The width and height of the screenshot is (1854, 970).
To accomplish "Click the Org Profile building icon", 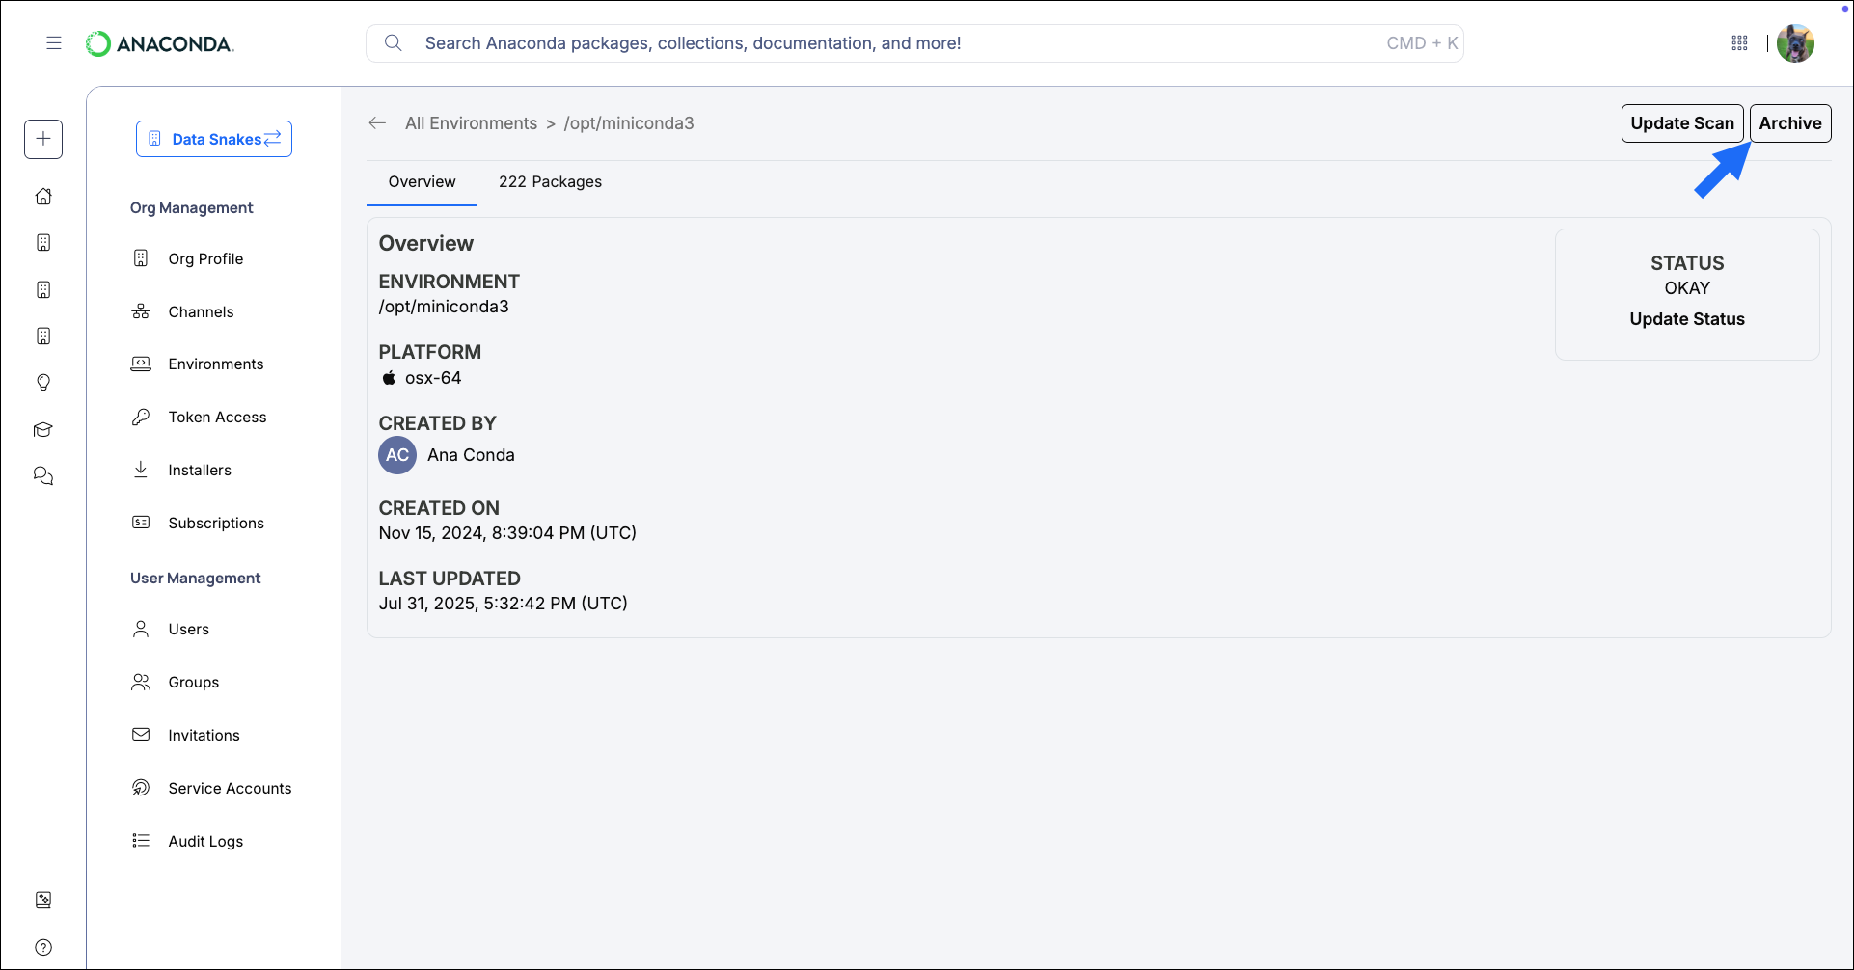I will [x=141, y=258].
